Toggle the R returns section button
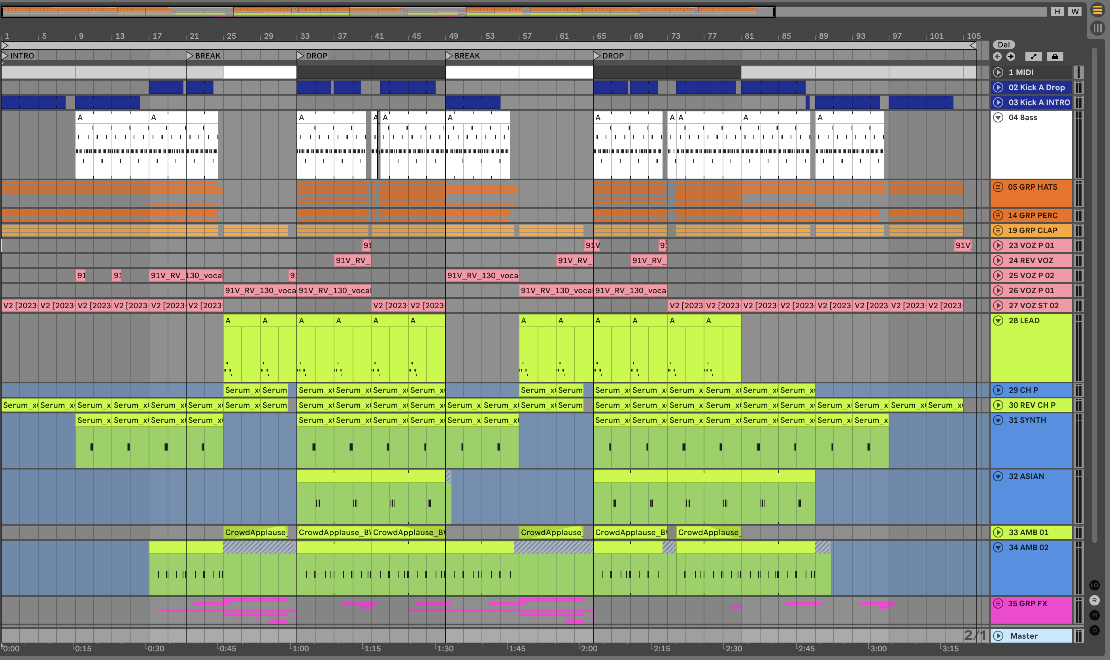Image resolution: width=1110 pixels, height=660 pixels. 1095,600
